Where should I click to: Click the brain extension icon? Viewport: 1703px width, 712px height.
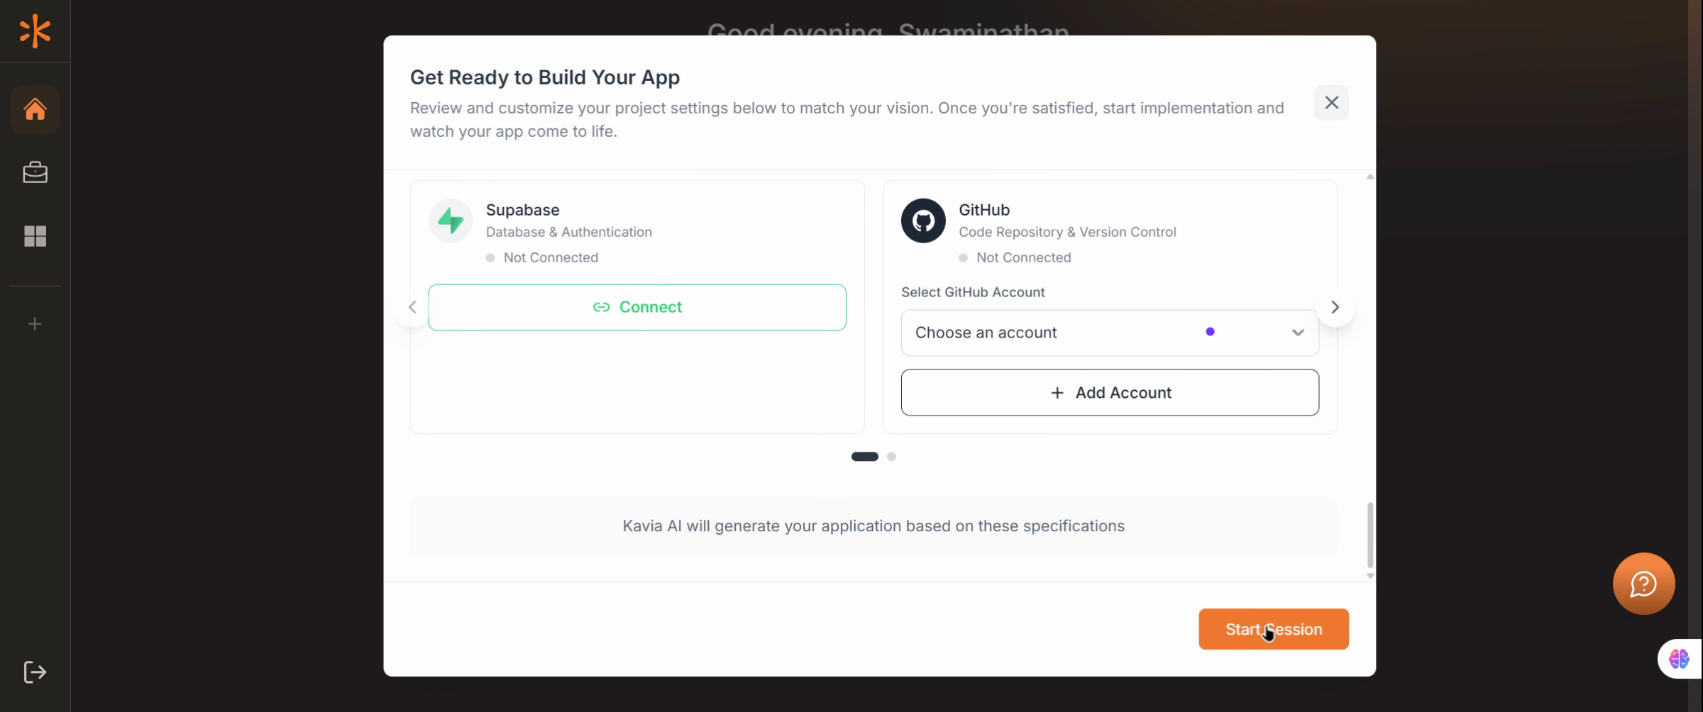(1679, 659)
